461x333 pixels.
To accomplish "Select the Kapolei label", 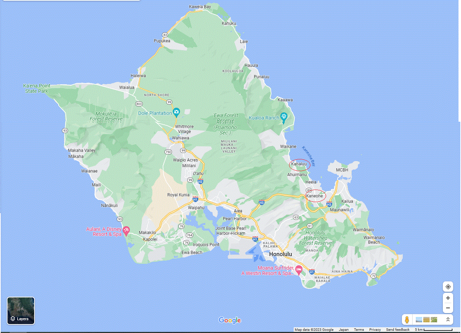I will 150,239.
